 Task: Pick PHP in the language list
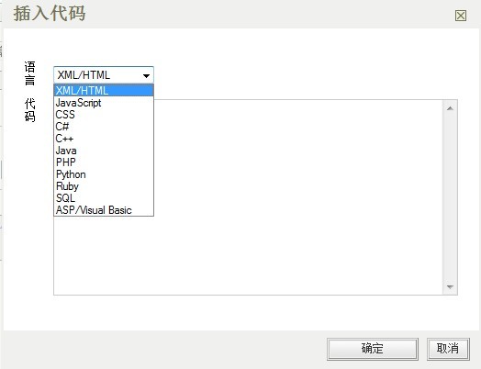click(104, 162)
